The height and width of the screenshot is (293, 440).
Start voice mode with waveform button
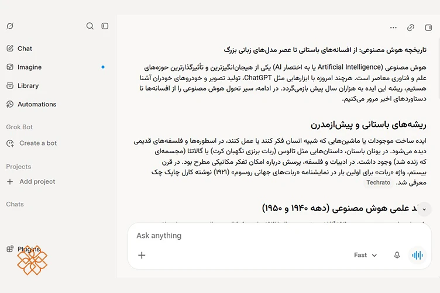pos(417,255)
